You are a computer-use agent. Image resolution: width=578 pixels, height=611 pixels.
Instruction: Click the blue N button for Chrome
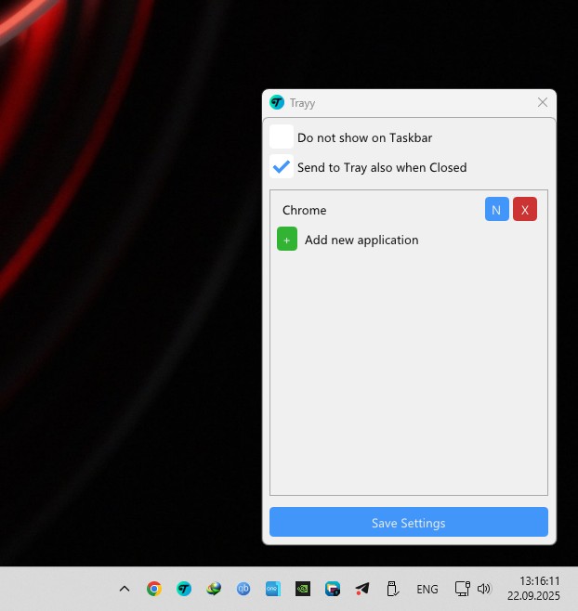coord(496,210)
